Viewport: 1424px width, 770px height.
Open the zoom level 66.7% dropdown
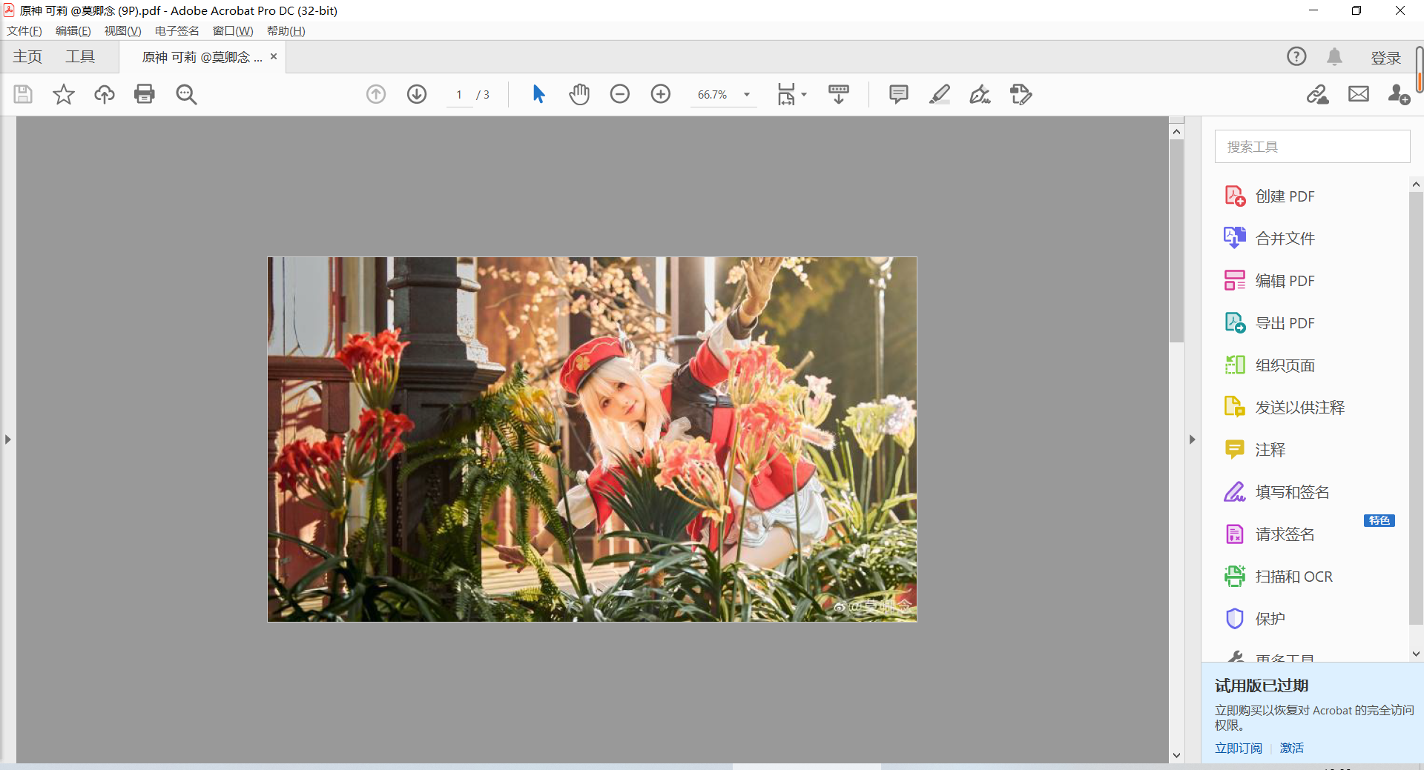click(747, 95)
